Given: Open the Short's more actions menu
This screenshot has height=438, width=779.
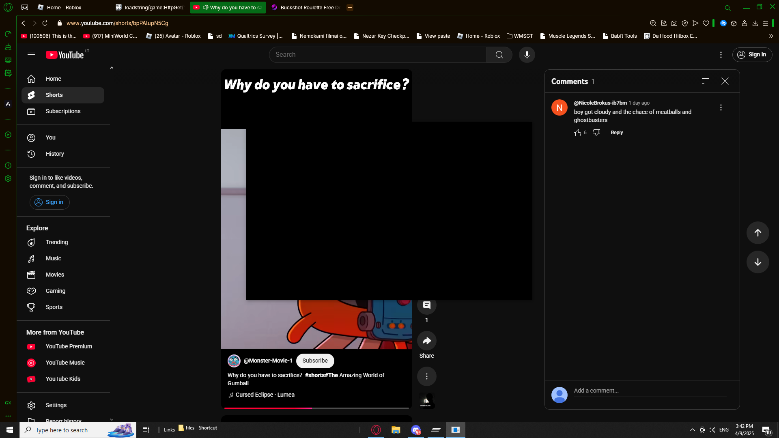Looking at the screenshot, I should pos(426,376).
